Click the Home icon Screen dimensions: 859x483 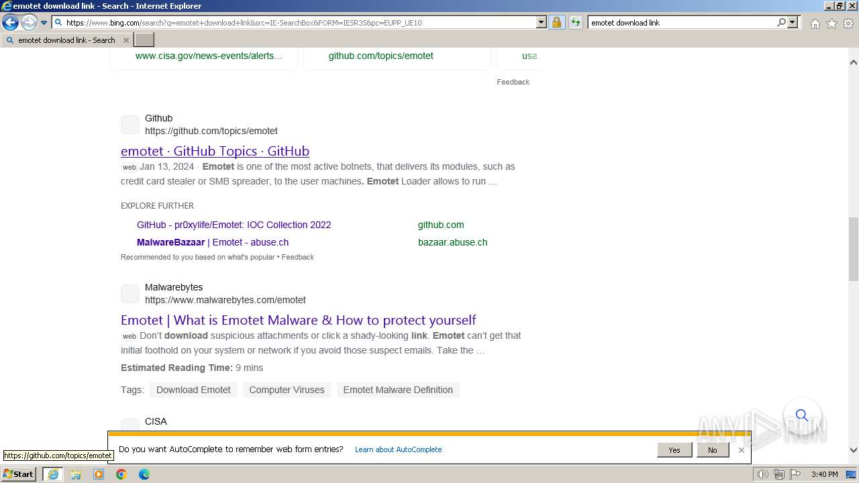(x=815, y=23)
